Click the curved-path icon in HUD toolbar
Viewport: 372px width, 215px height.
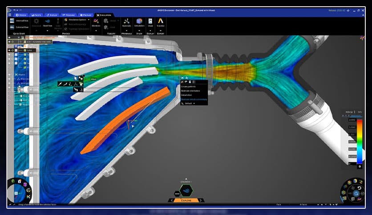pyautogui.click(x=65, y=84)
